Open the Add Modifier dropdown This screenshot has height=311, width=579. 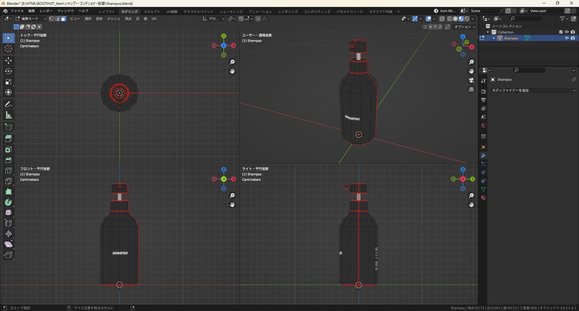(533, 90)
